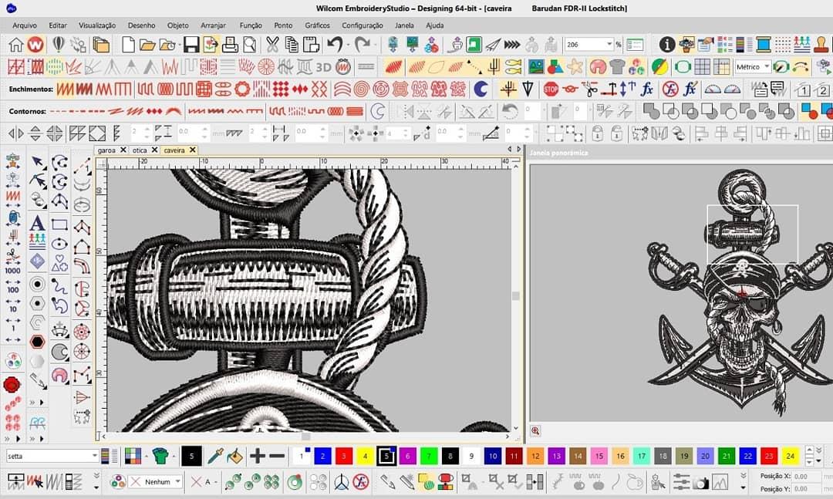Toggle the picture display icon
Viewport: 833px width, 499px height.
pos(536,67)
